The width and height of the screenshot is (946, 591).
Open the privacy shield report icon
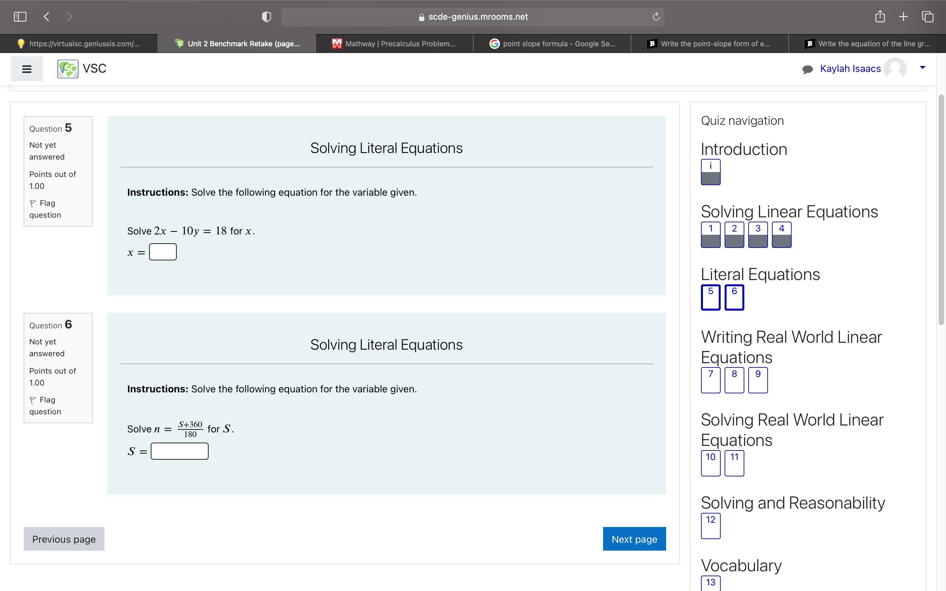coord(266,17)
